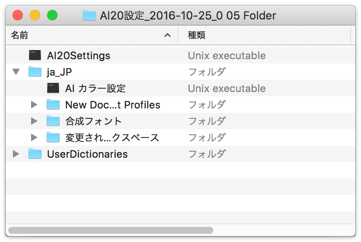The height and width of the screenshot is (242, 361).
Task: Click the 合成フォント folder icon
Action: pos(53,121)
